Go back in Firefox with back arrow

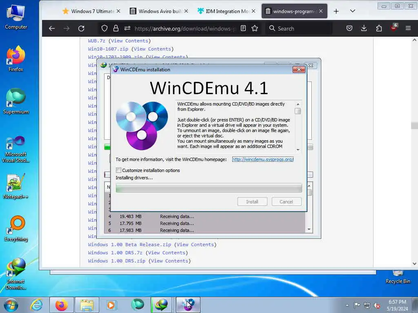pyautogui.click(x=52, y=29)
